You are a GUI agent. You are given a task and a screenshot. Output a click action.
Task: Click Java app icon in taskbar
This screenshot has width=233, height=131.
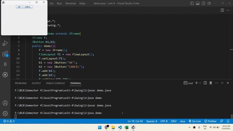[x=133, y=127]
